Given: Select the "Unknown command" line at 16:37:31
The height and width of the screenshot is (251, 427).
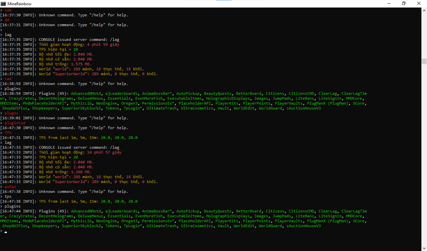Looking at the screenshot, I should coord(64,25).
